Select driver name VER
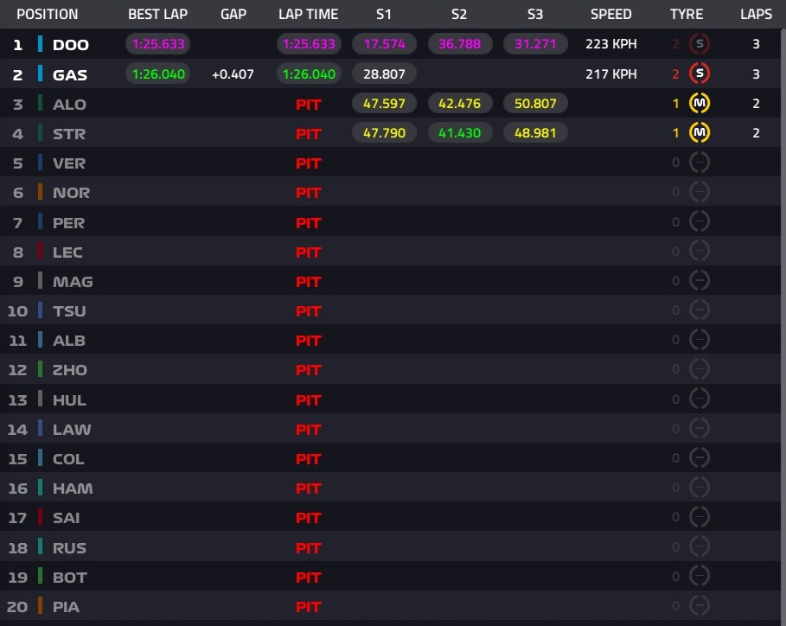The image size is (786, 626). (69, 163)
